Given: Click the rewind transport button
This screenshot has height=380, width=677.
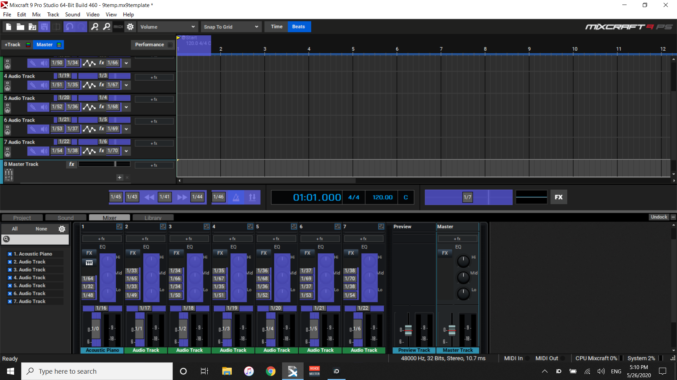Looking at the screenshot, I should tap(149, 197).
